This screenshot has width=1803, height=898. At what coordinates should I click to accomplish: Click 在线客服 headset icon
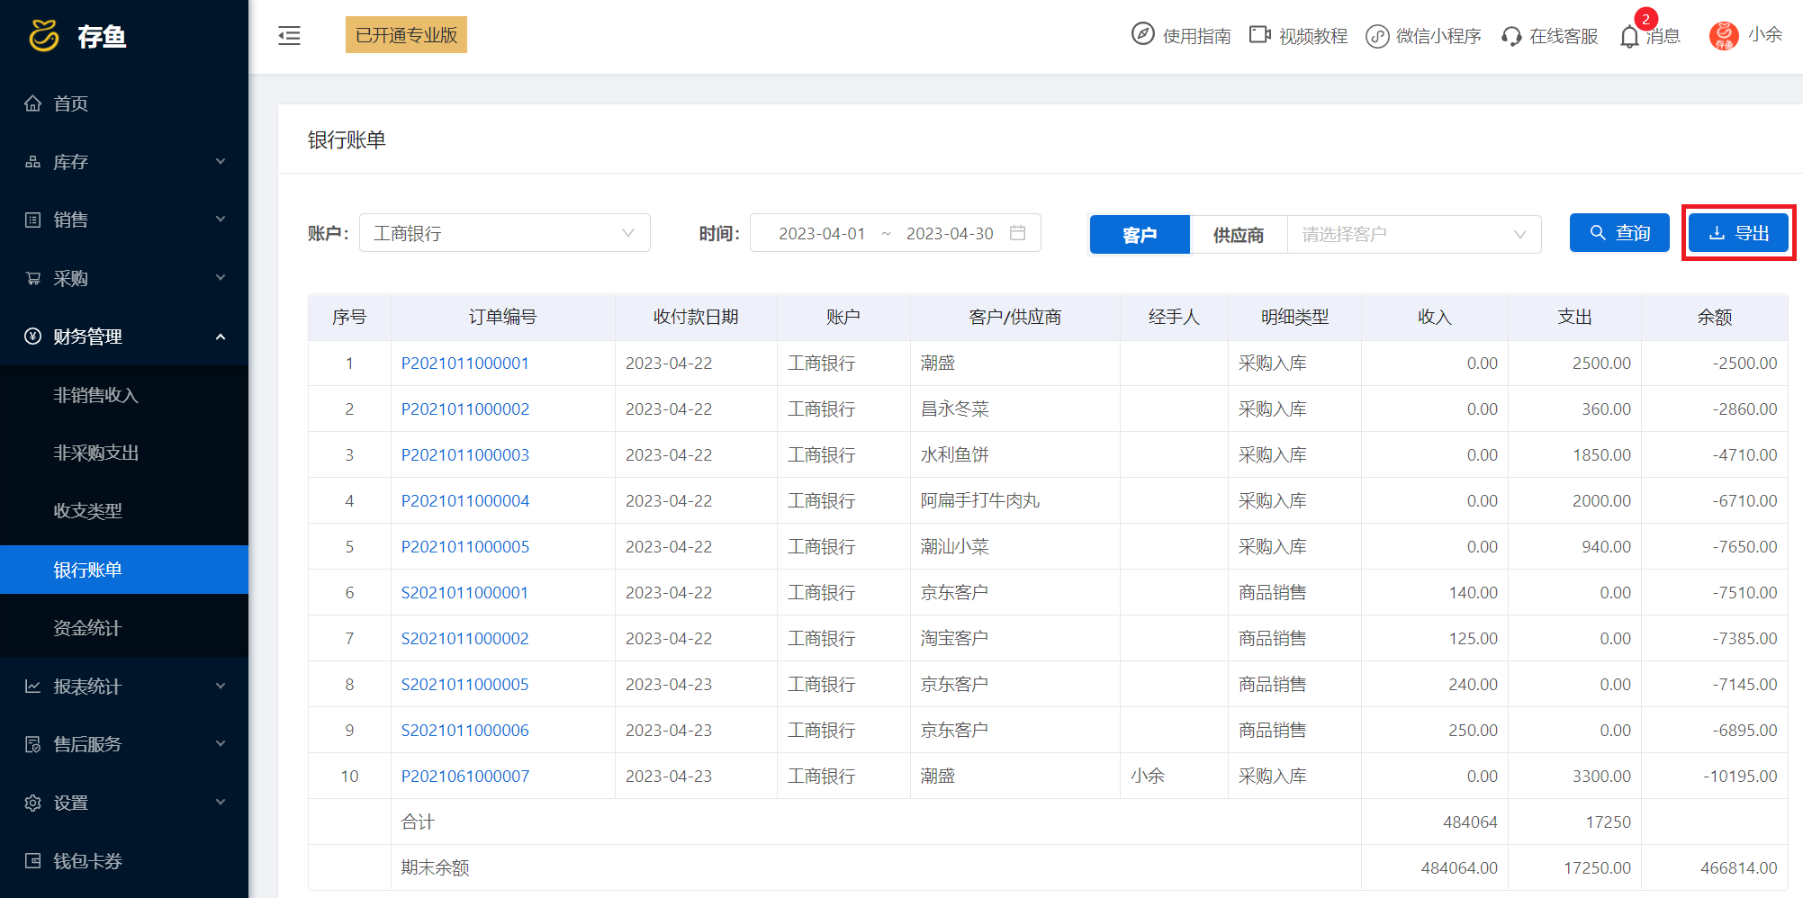(x=1511, y=36)
